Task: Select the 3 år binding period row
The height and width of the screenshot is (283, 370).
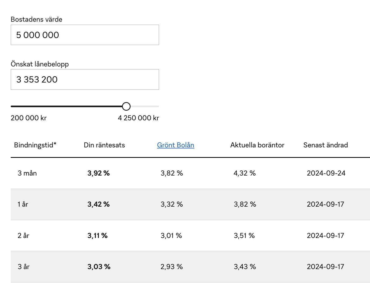Action: [x=24, y=267]
